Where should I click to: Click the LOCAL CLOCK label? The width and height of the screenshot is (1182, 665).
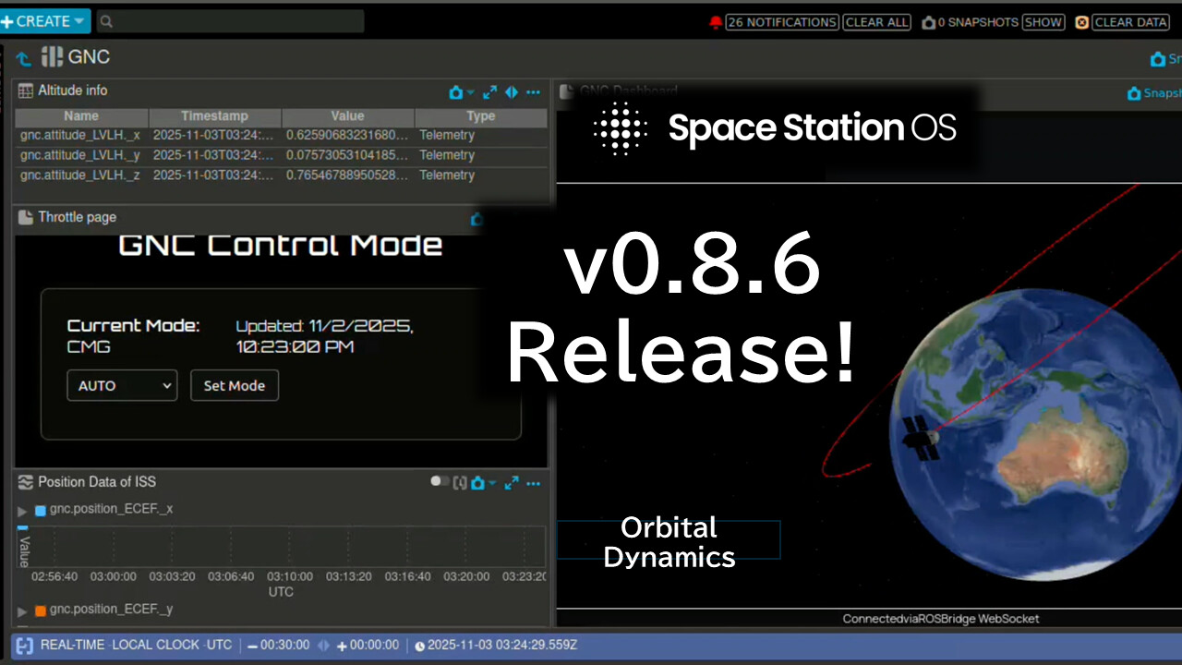[x=156, y=645]
